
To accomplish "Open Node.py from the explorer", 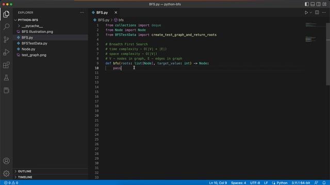I will [28, 49].
